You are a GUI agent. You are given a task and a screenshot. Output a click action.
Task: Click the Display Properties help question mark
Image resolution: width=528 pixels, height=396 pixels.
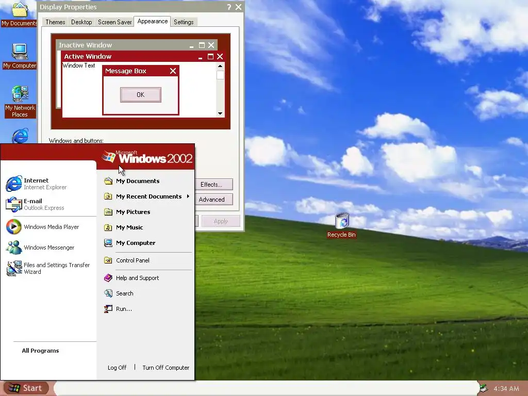click(x=229, y=7)
